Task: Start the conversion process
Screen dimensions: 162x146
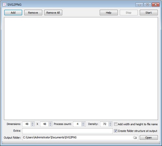Action: coord(149,13)
